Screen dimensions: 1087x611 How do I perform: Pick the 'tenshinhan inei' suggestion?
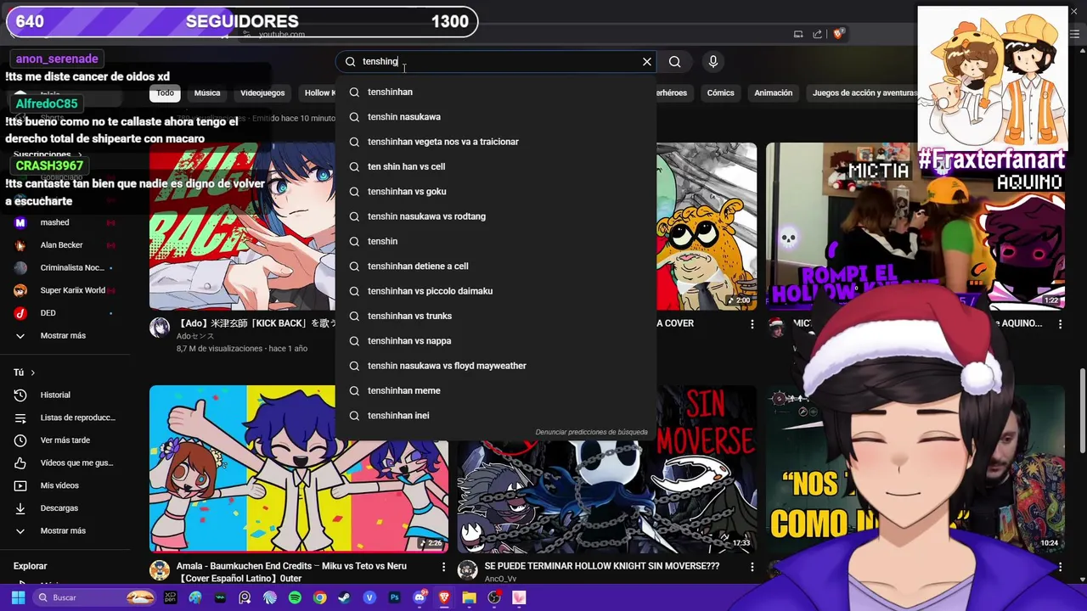[496, 415]
